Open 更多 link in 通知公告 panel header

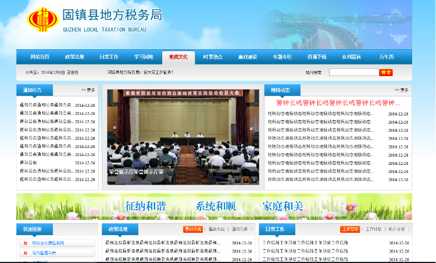pos(88,90)
